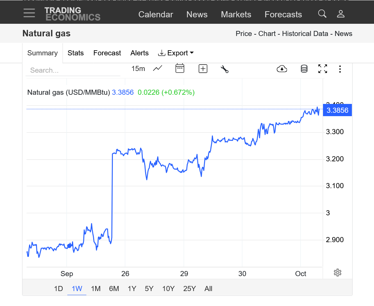Toggle fullscreen chart view
The width and height of the screenshot is (374, 306).
point(323,69)
